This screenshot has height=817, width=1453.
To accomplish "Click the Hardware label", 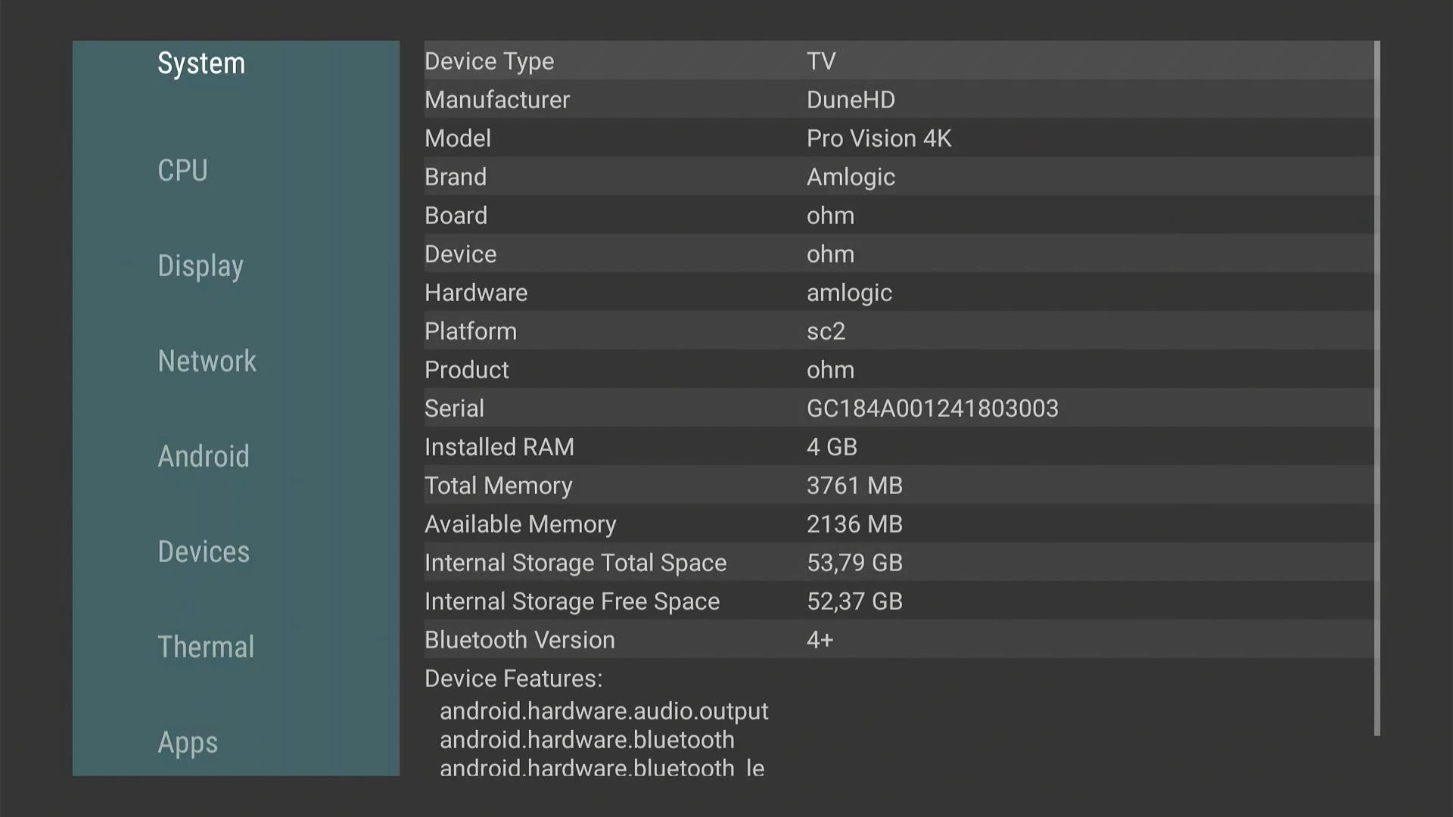I will point(476,293).
